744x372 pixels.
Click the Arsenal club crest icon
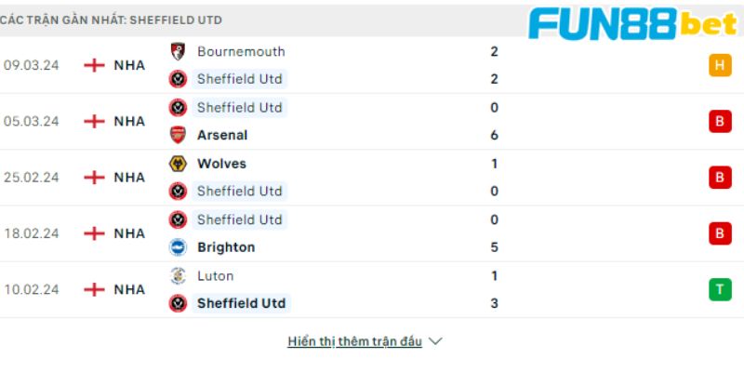(178, 135)
